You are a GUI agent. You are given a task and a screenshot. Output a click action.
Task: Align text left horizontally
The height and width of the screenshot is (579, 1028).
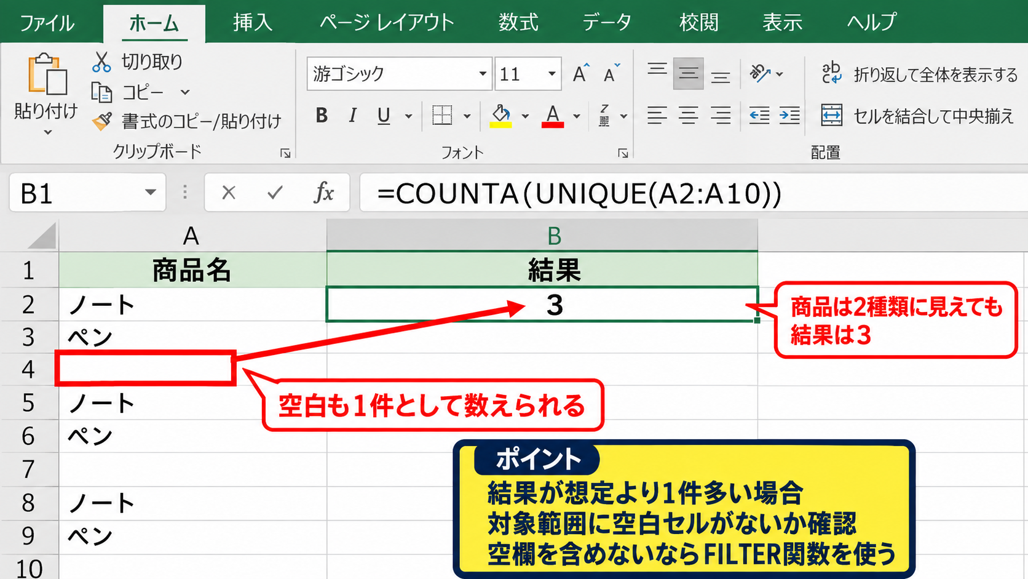click(657, 115)
